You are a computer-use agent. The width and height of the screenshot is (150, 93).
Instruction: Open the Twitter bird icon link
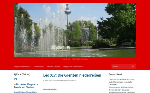(x=15, y=79)
